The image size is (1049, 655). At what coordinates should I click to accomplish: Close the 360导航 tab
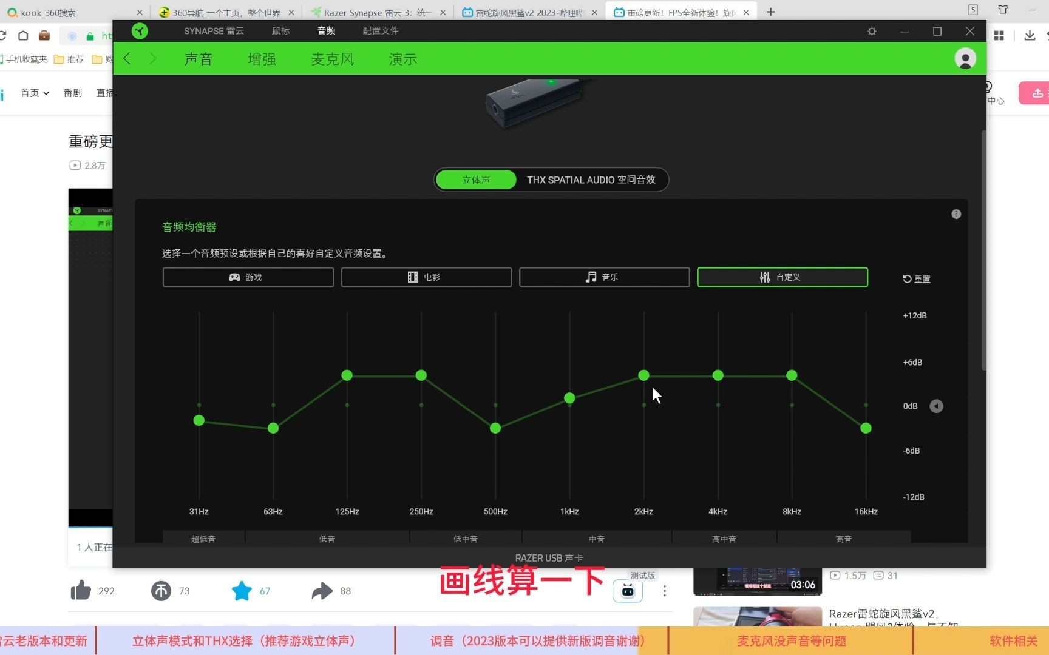tap(291, 12)
